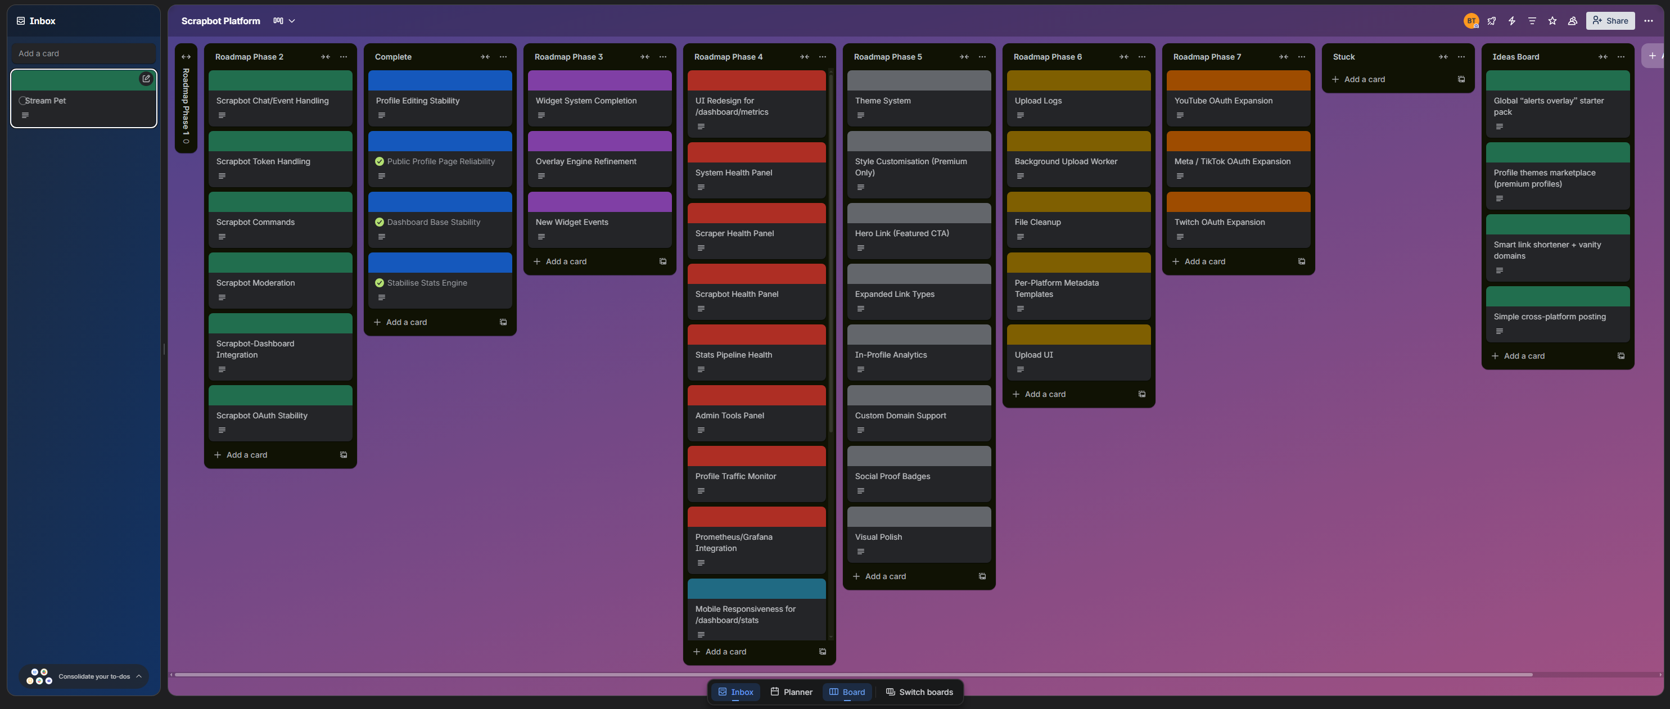Collapse the Consolidate your to-dos panel
This screenshot has height=709, width=1670.
click(x=139, y=676)
